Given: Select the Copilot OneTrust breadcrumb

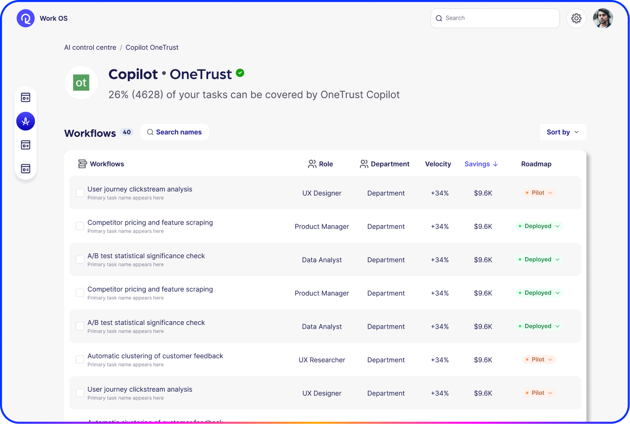Looking at the screenshot, I should click(x=152, y=47).
